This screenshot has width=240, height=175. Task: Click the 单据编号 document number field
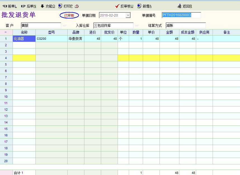(x=181, y=15)
